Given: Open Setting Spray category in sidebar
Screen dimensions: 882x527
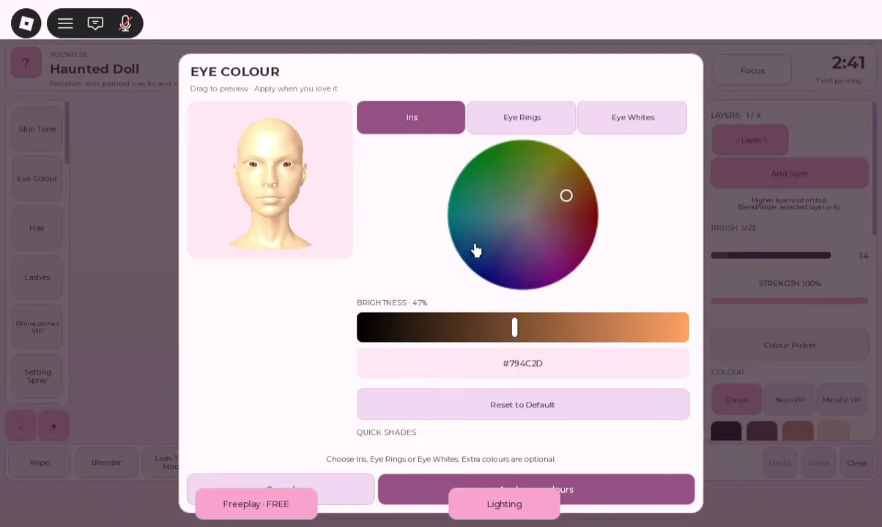Looking at the screenshot, I should pyautogui.click(x=37, y=375).
